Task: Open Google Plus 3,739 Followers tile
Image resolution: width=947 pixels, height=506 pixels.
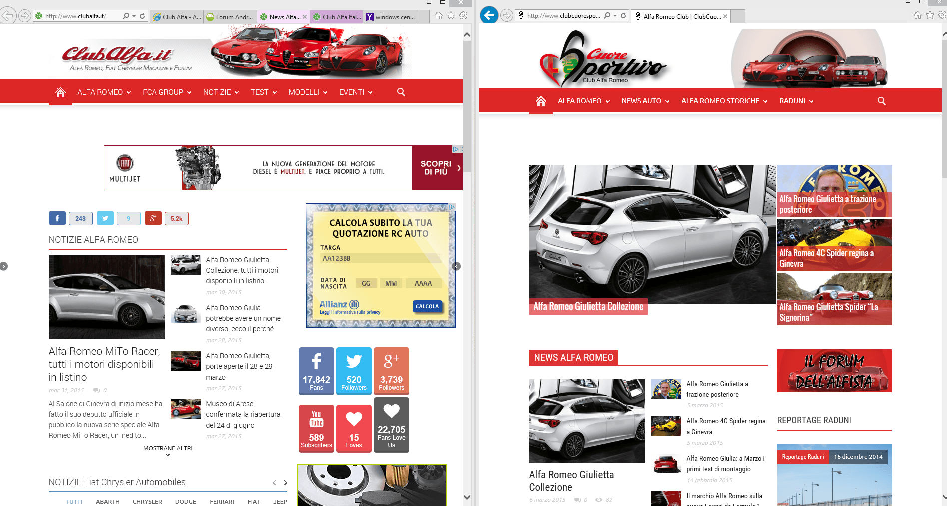Action: (x=391, y=371)
